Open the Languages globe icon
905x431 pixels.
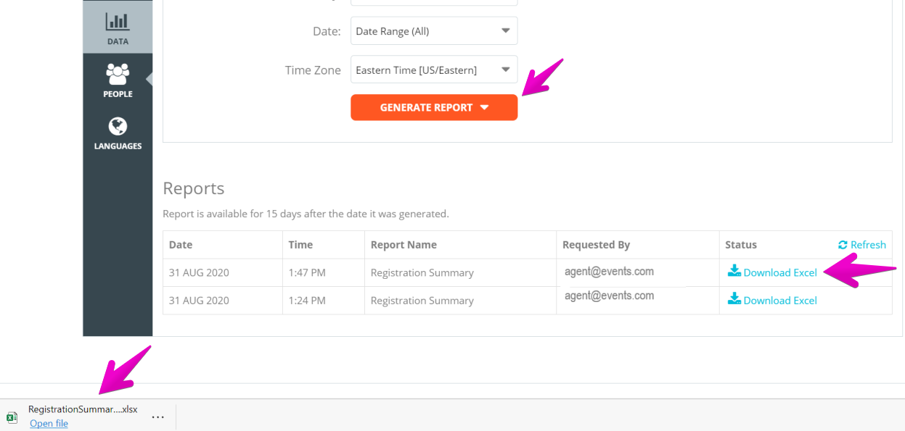point(118,126)
